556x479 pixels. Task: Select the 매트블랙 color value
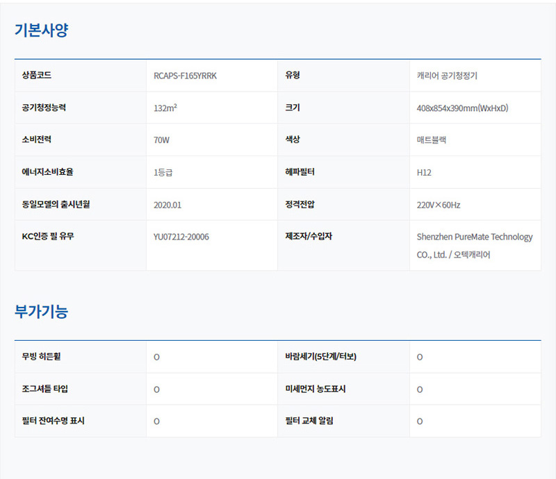[x=432, y=140]
